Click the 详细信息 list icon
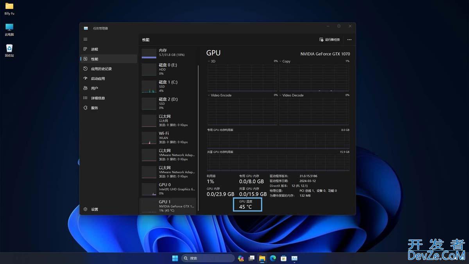 tap(85, 98)
